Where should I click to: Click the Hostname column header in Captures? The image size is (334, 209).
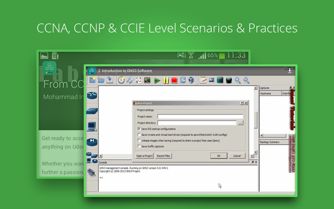click(270, 93)
